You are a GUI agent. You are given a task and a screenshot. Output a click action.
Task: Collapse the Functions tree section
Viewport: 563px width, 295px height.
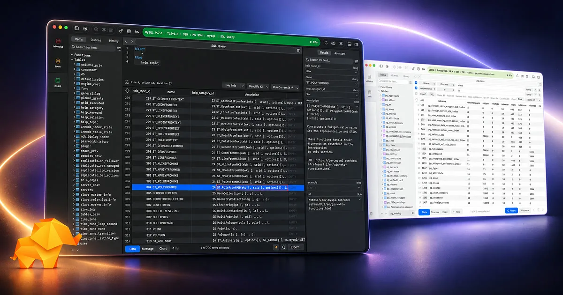pyautogui.click(x=72, y=55)
